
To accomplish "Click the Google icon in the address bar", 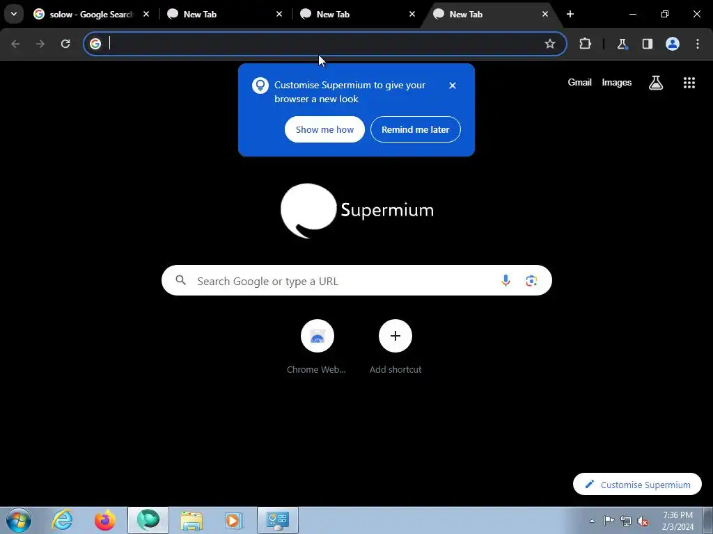I will pos(95,44).
